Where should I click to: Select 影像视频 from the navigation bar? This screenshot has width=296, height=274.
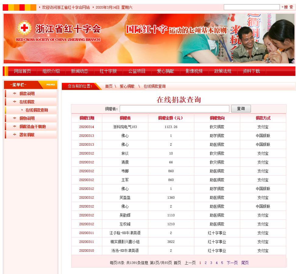194,71
